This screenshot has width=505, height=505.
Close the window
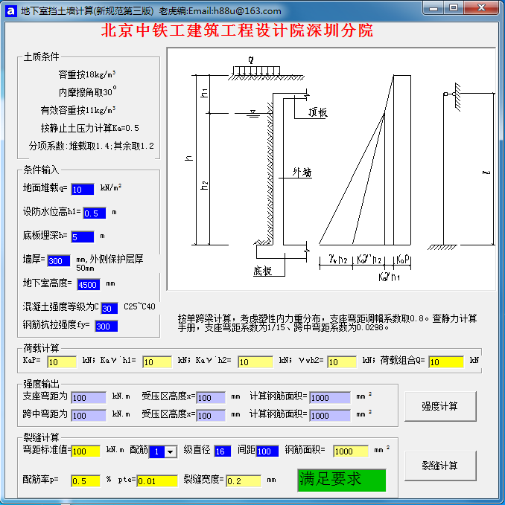(x=481, y=7)
